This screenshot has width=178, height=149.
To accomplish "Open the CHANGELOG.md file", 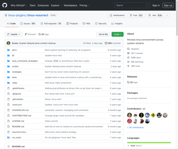I will pos(20,110).
